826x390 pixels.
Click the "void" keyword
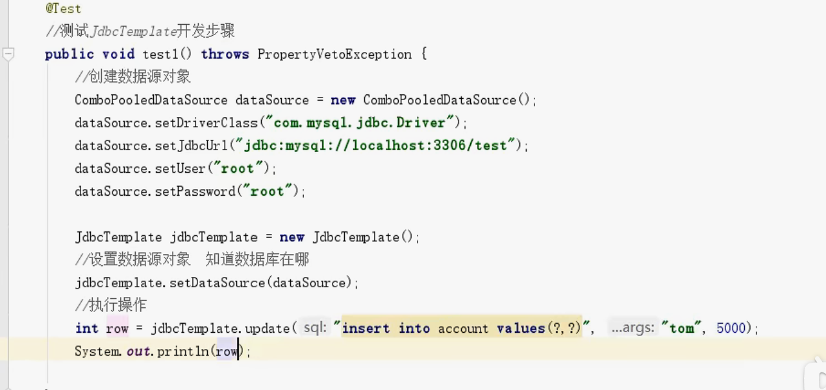(118, 55)
